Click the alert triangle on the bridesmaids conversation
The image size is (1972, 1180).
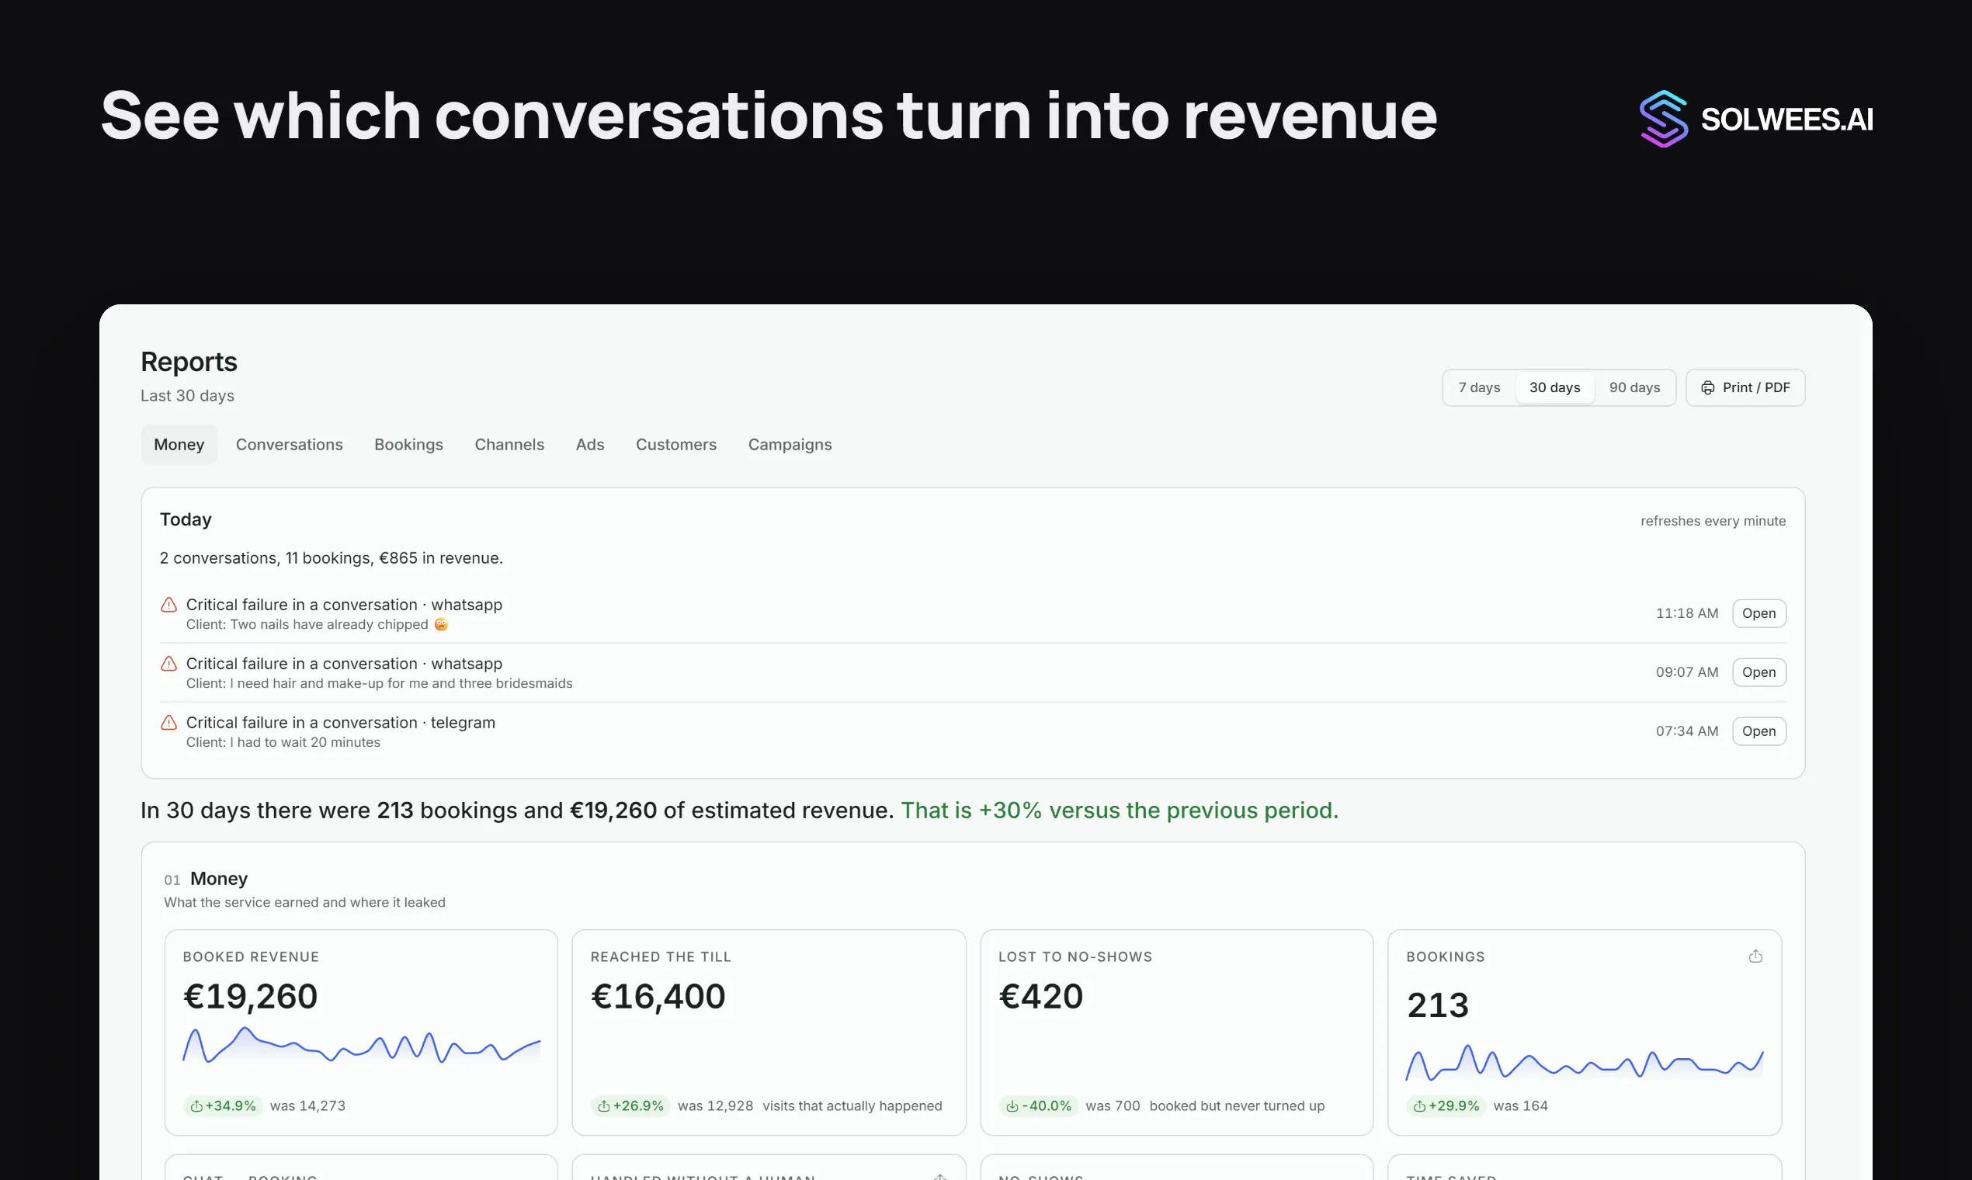click(x=168, y=664)
